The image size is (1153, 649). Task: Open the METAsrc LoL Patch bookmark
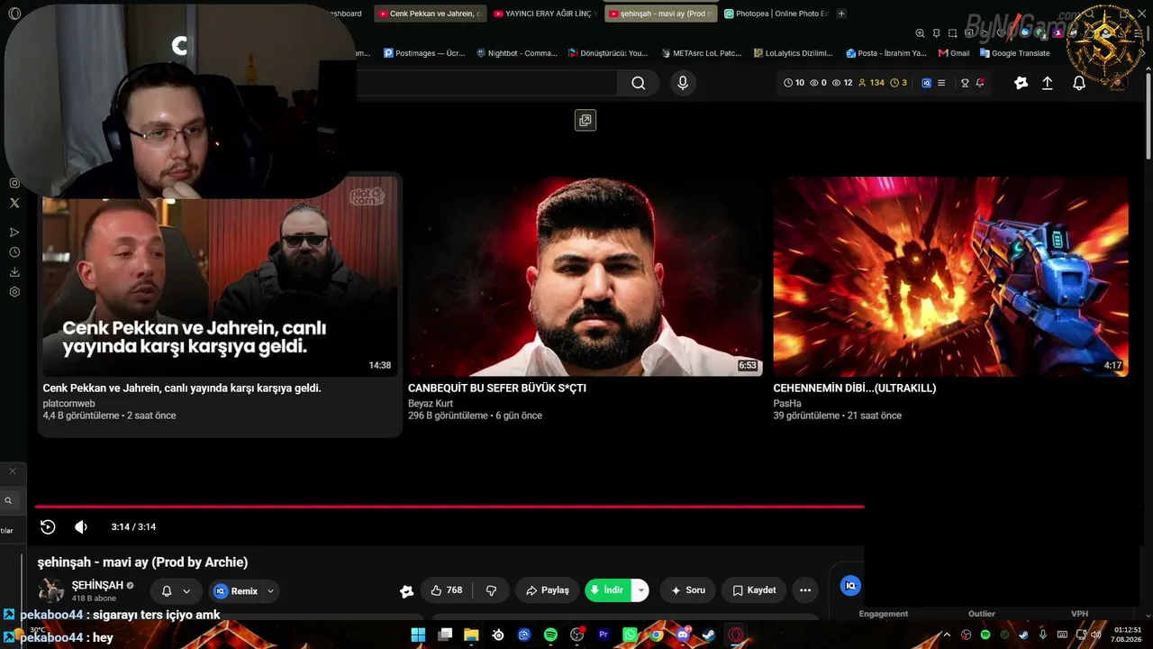701,53
